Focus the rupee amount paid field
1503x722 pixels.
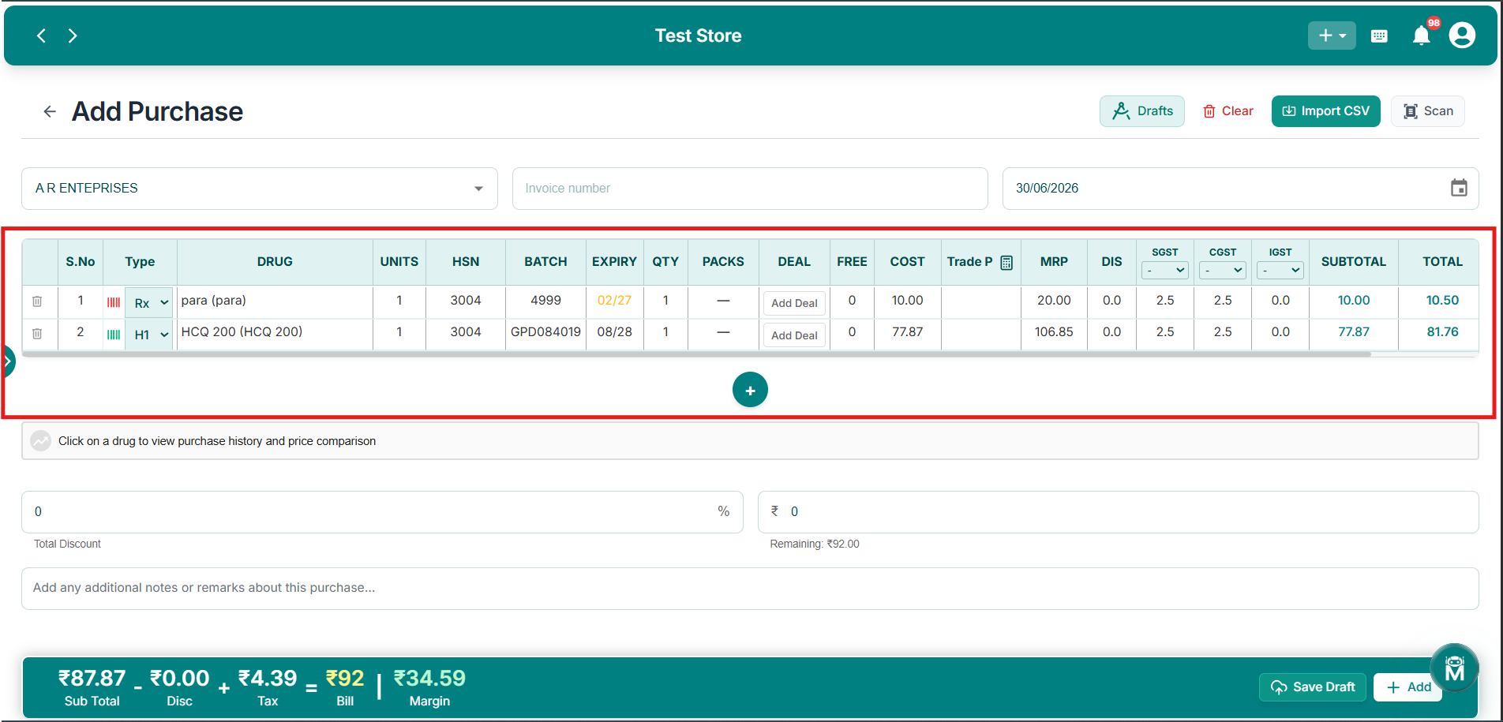[x=1118, y=512]
